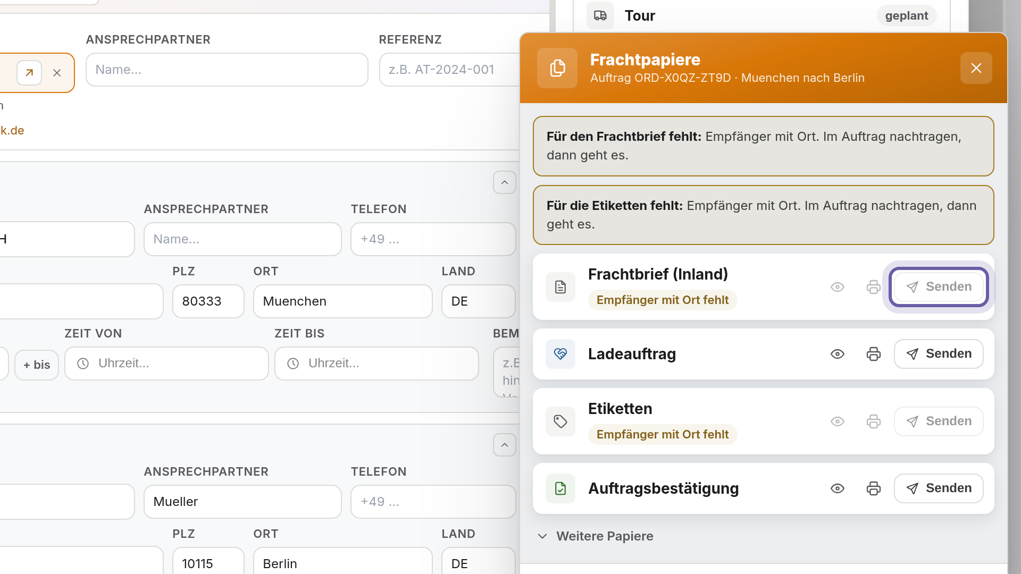The image size is (1021, 574).
Task: Click the Berlin stop Telefon field
Action: [433, 502]
